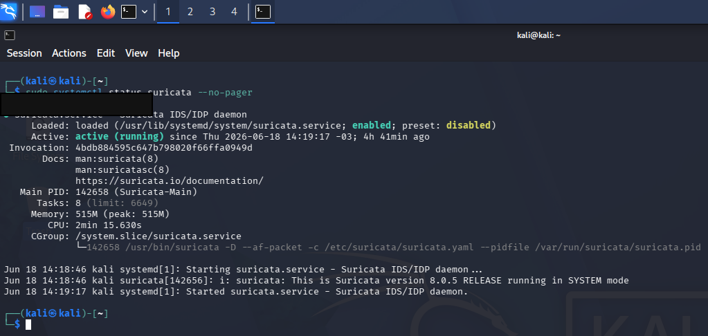The width and height of the screenshot is (708, 336).
Task: Switch to workspace 3
Action: pos(212,12)
